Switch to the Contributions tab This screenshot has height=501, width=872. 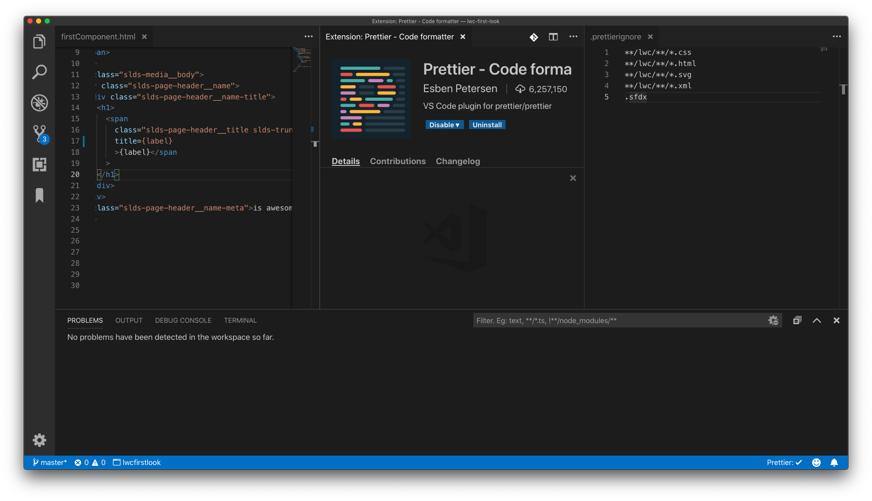(398, 161)
